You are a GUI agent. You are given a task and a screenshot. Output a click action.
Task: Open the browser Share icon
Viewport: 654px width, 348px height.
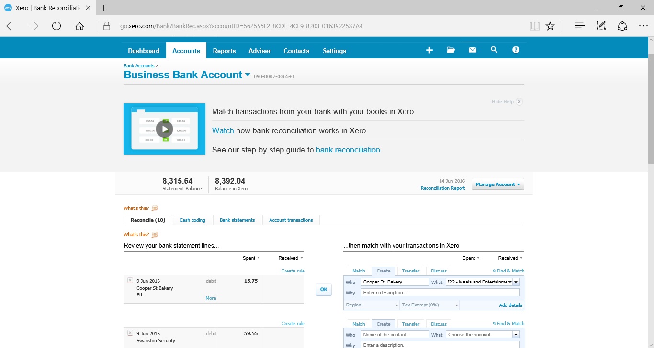(622, 26)
